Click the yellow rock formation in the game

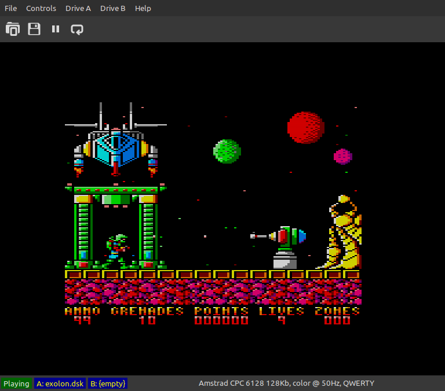[342, 232]
